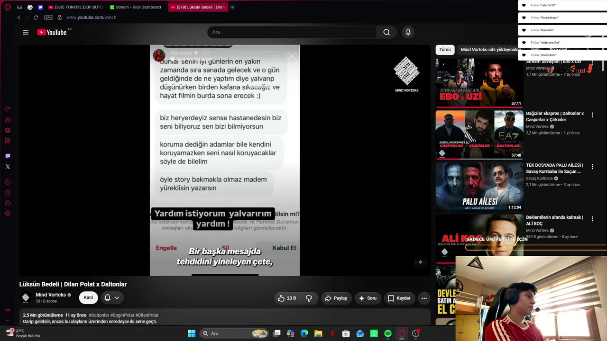Screen dimensions: 607x341
Task: Click the video title 'Lüksün Bedeli | Dilan Polat x Daltonlar'
Action: point(73,284)
